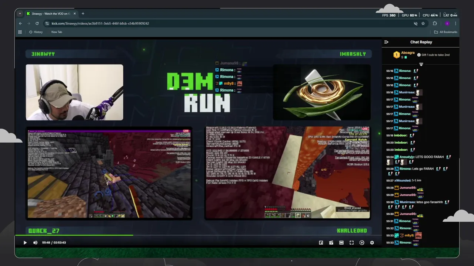Click the 55:48 / 02:53:43 time display
The image size is (474, 266).
[54, 243]
